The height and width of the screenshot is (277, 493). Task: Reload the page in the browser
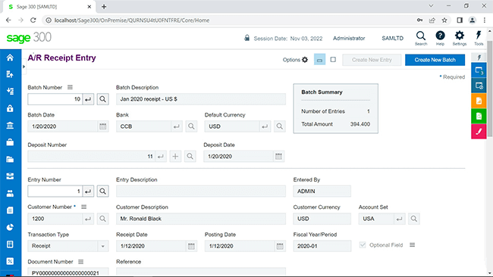(x=33, y=20)
